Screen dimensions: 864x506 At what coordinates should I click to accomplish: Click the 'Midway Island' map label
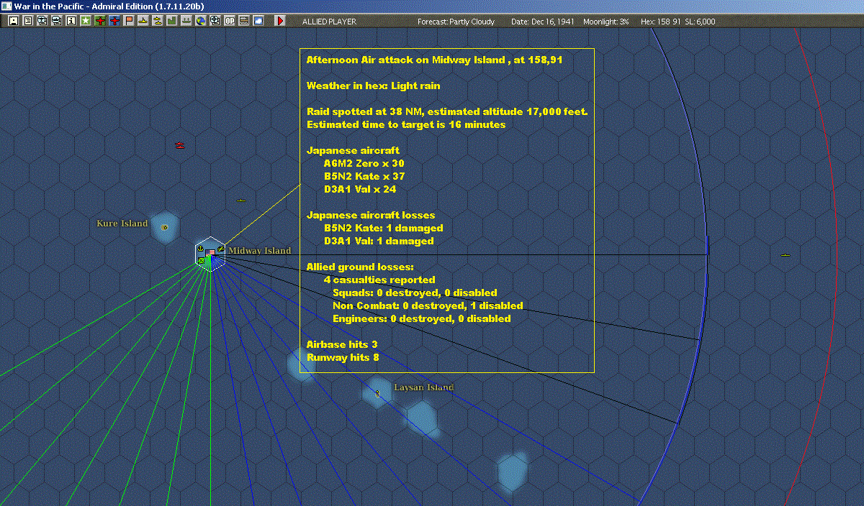click(x=260, y=251)
